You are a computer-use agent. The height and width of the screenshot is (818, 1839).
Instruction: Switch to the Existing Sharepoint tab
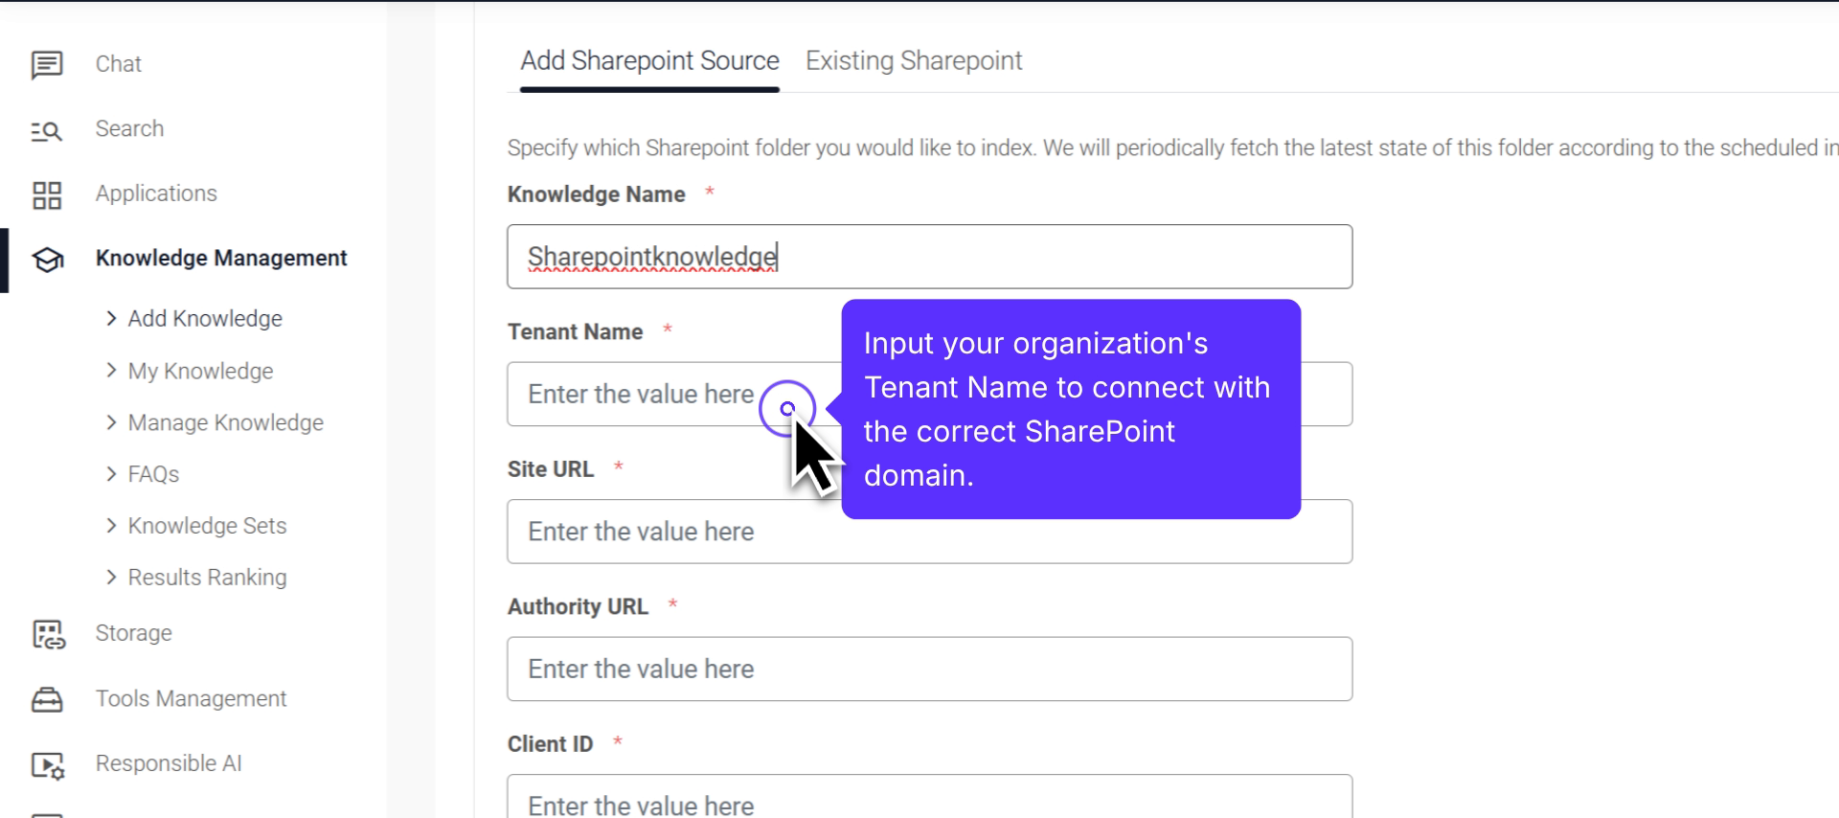(x=913, y=61)
